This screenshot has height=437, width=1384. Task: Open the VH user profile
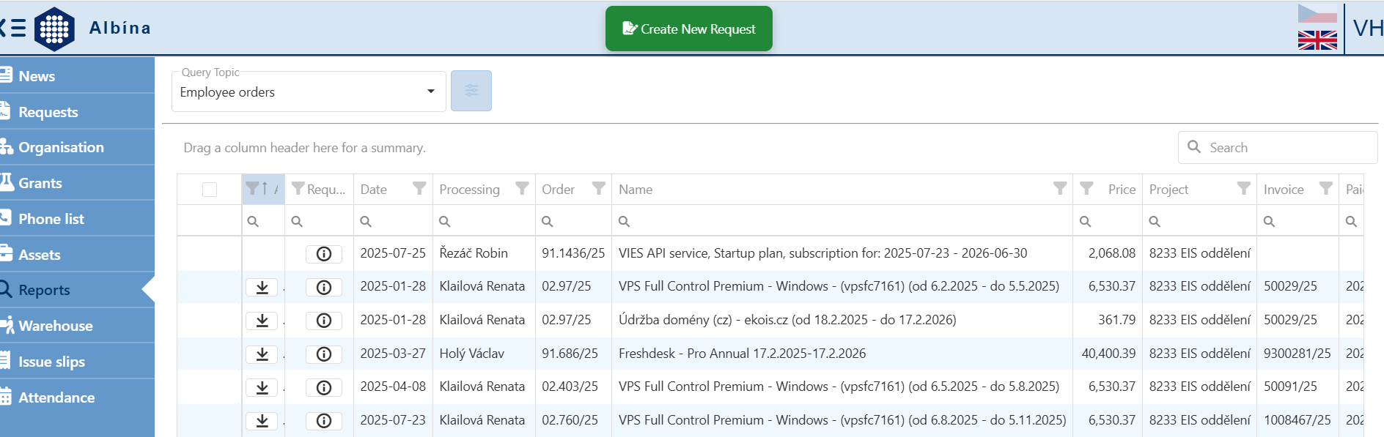pos(1367,29)
